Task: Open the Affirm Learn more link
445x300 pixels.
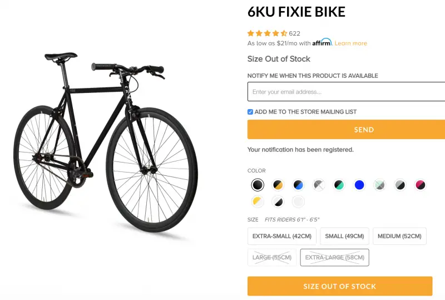Action: [x=350, y=43]
